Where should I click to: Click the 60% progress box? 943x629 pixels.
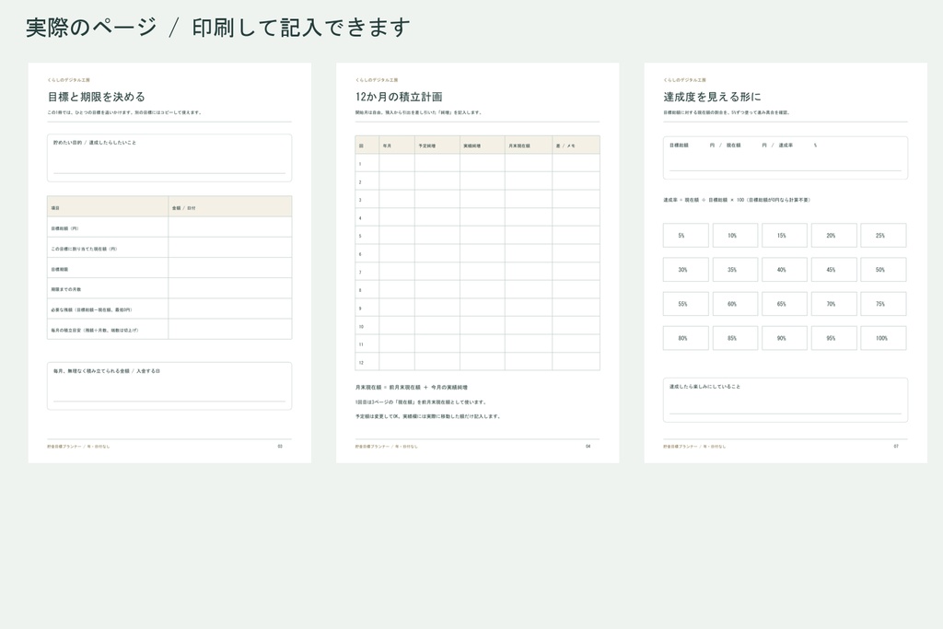click(x=735, y=304)
